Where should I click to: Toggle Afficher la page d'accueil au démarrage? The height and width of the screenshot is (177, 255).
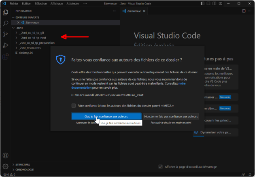pos(161,166)
